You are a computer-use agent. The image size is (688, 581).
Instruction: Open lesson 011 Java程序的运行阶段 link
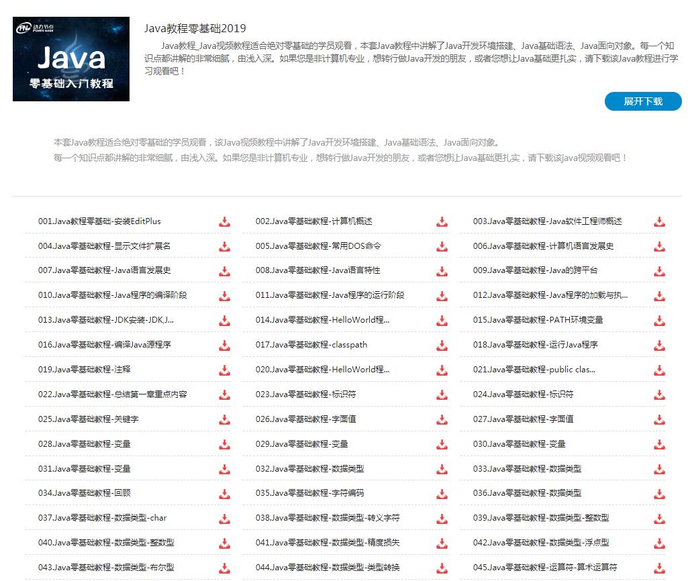[330, 295]
